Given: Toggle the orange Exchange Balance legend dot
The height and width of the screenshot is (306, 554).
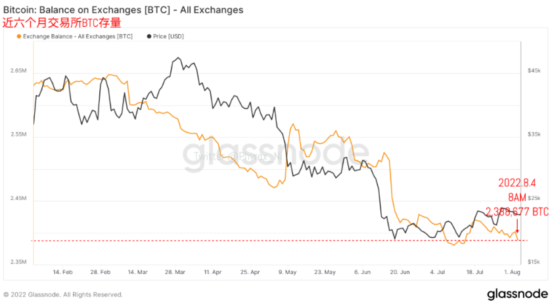Looking at the screenshot, I should tap(19, 36).
